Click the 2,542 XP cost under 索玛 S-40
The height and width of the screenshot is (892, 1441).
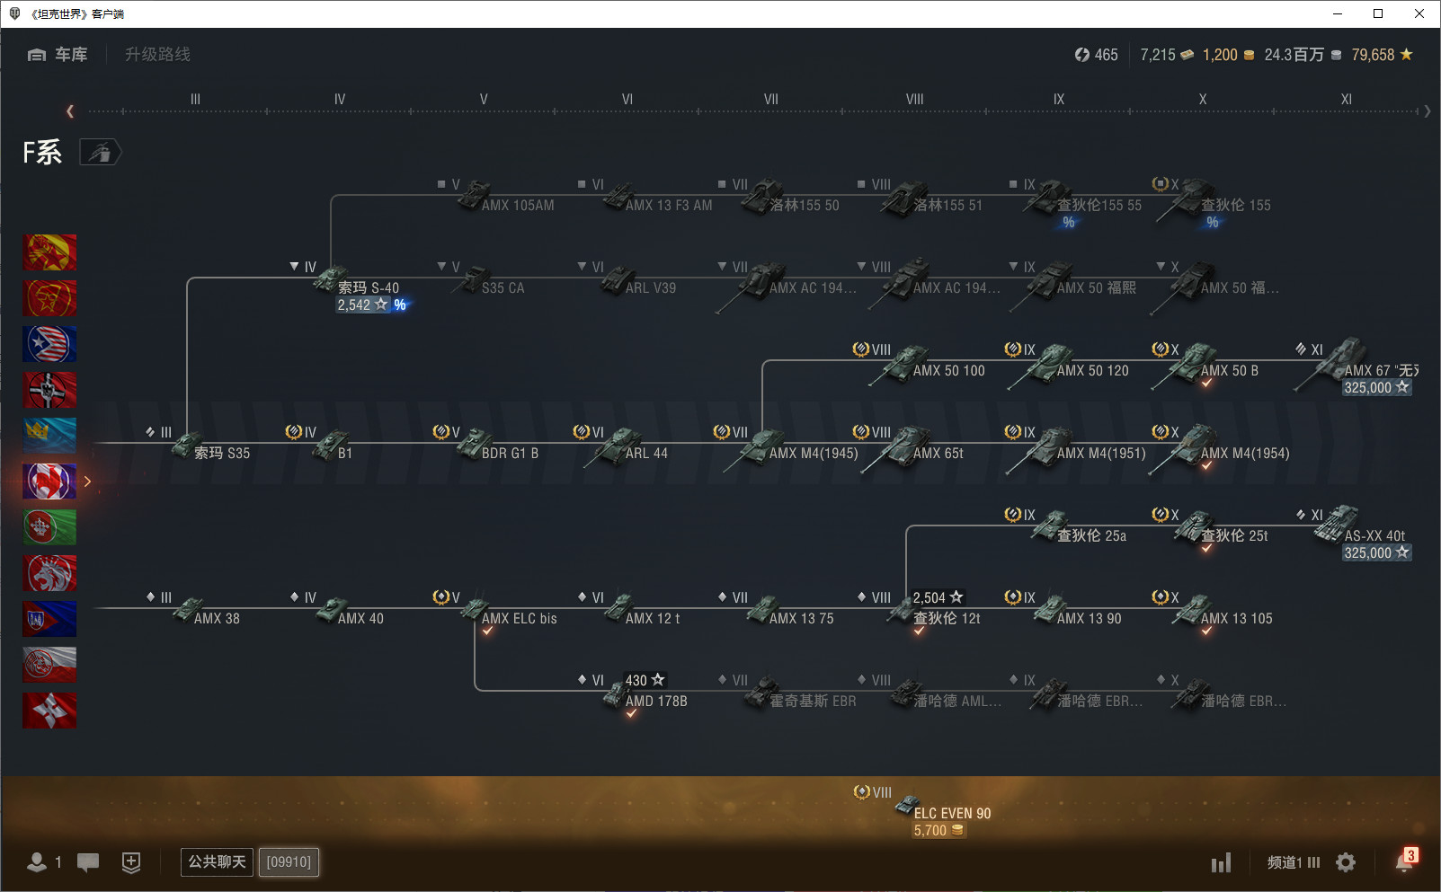coord(363,305)
